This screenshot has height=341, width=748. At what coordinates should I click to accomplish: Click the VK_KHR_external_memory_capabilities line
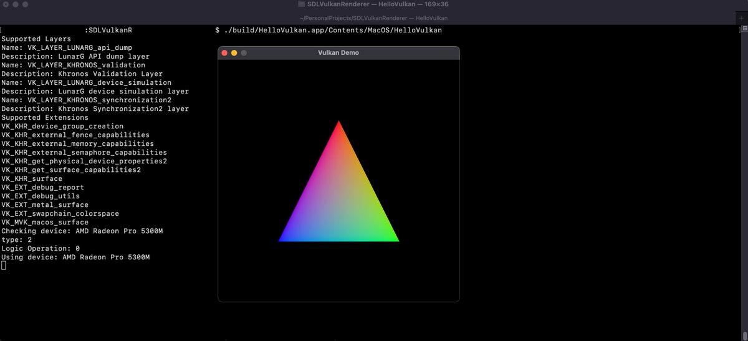click(x=77, y=143)
